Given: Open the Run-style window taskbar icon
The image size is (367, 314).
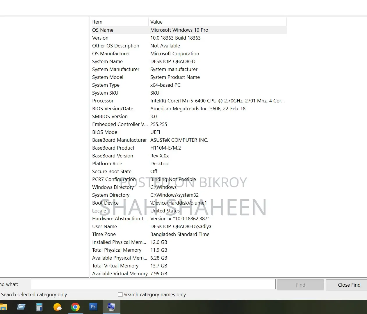Looking at the screenshot, I should pyautogui.click(x=21, y=307).
